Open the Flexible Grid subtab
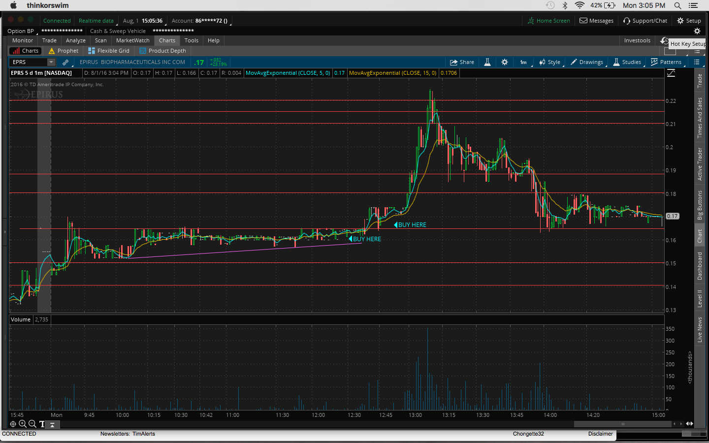Viewport: 709px width, 443px height. click(x=109, y=51)
